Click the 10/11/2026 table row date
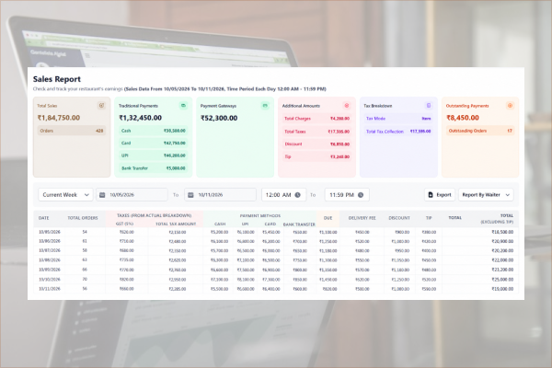This screenshot has height=368, width=552. pos(50,289)
